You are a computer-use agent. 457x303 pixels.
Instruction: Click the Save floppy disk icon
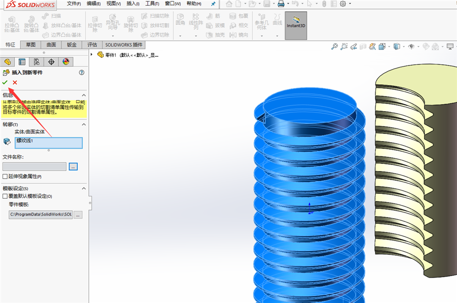coord(267,4)
